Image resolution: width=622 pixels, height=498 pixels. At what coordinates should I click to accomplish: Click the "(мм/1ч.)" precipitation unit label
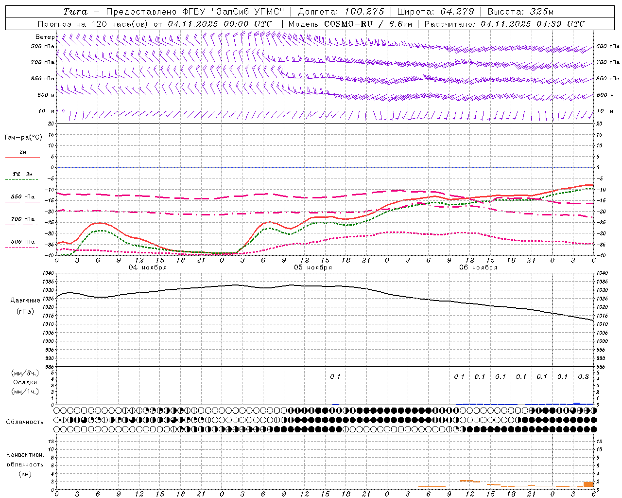click(25, 391)
